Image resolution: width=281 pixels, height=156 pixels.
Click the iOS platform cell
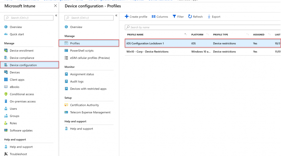click(x=193, y=43)
